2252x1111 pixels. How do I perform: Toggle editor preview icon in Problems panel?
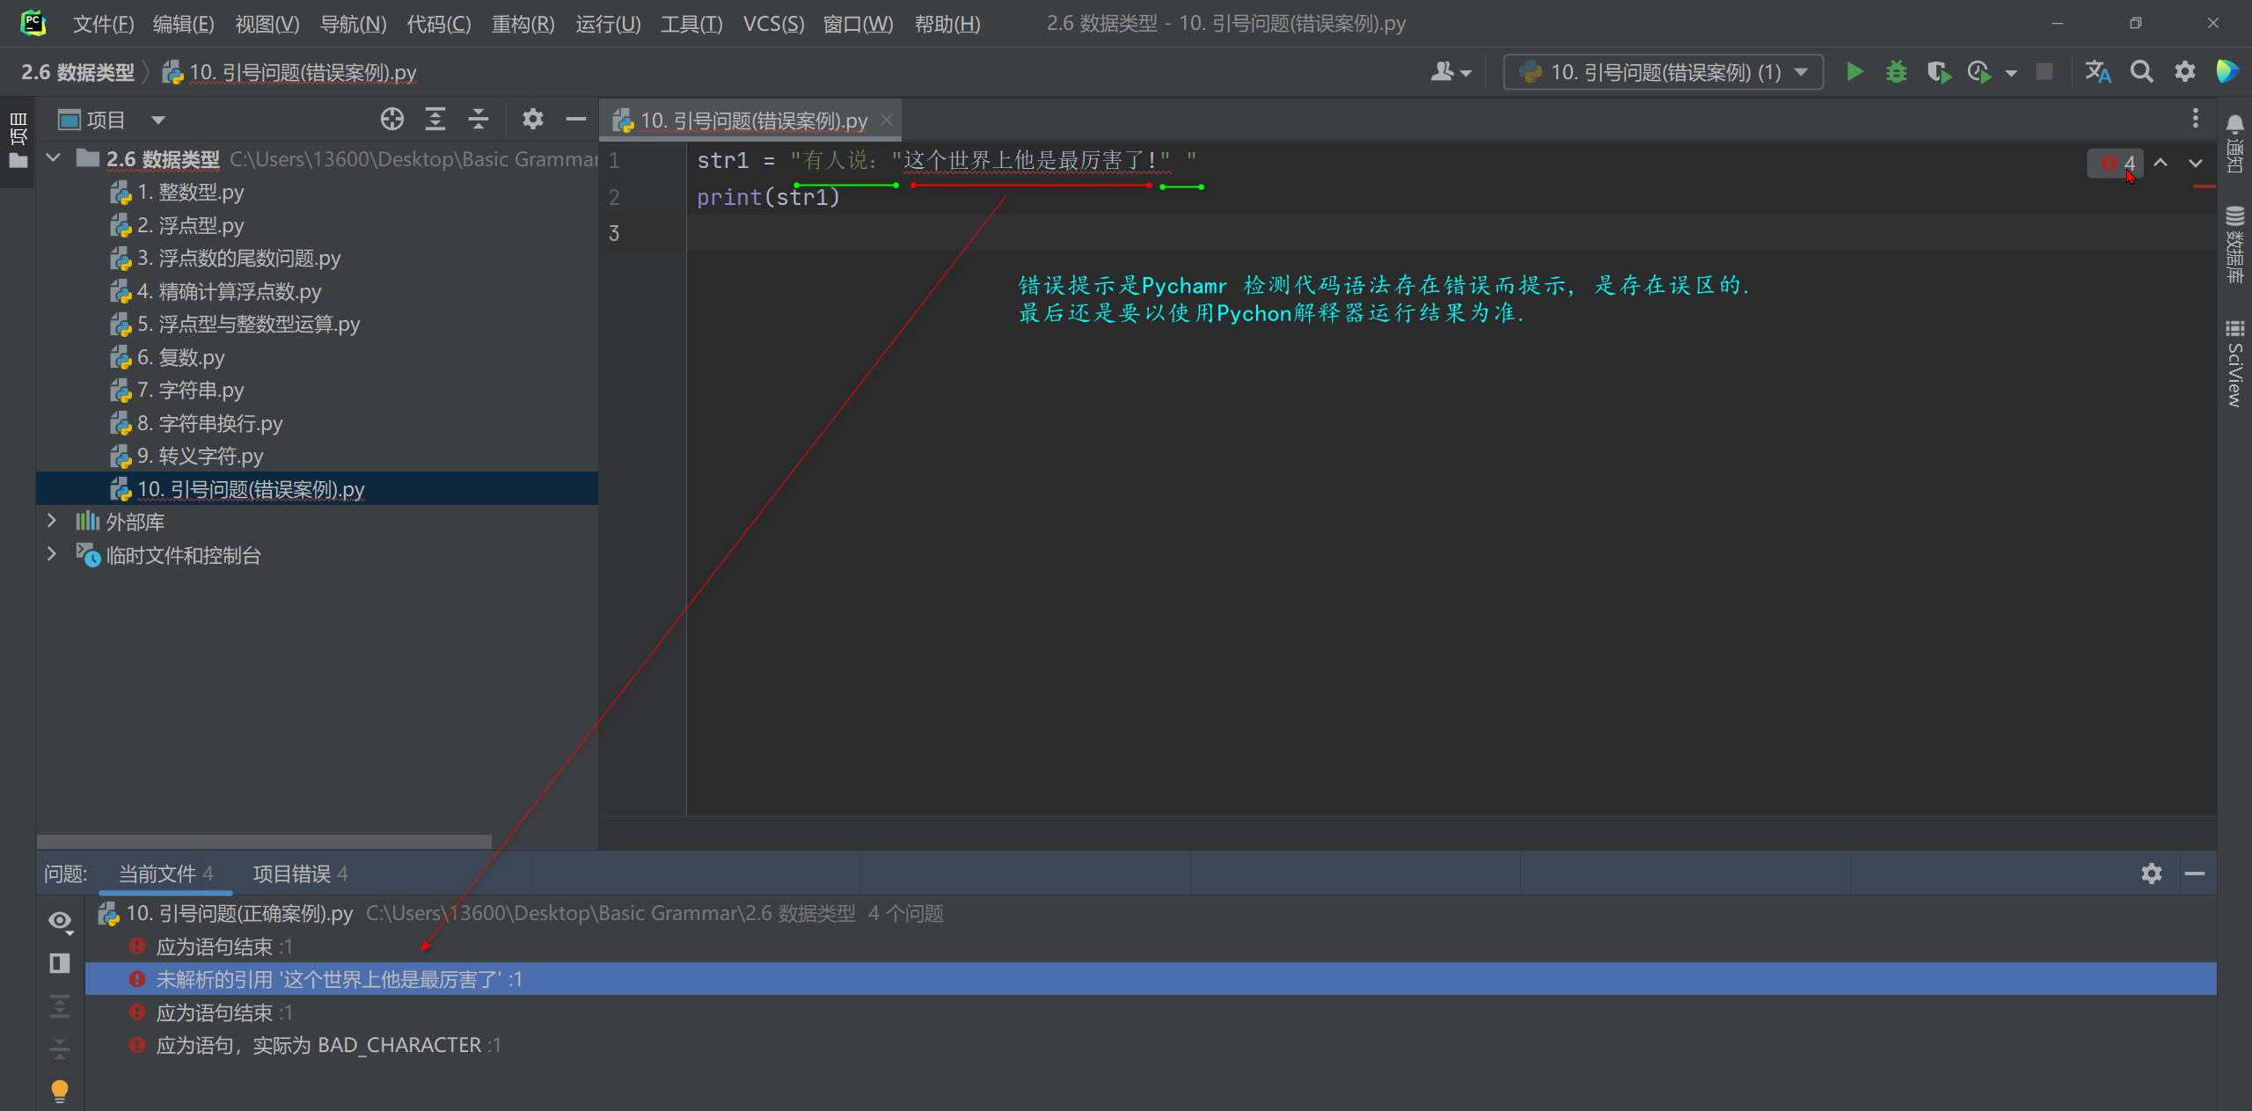60,963
